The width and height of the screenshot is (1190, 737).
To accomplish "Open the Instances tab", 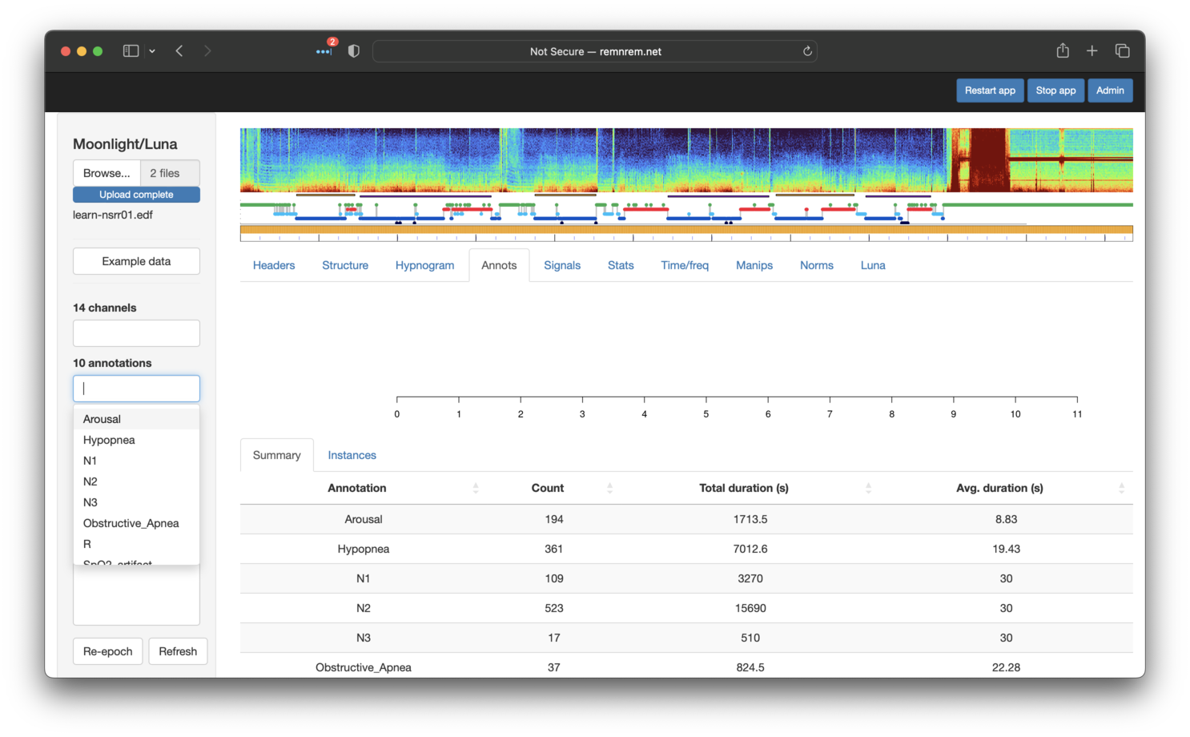I will pyautogui.click(x=352, y=455).
